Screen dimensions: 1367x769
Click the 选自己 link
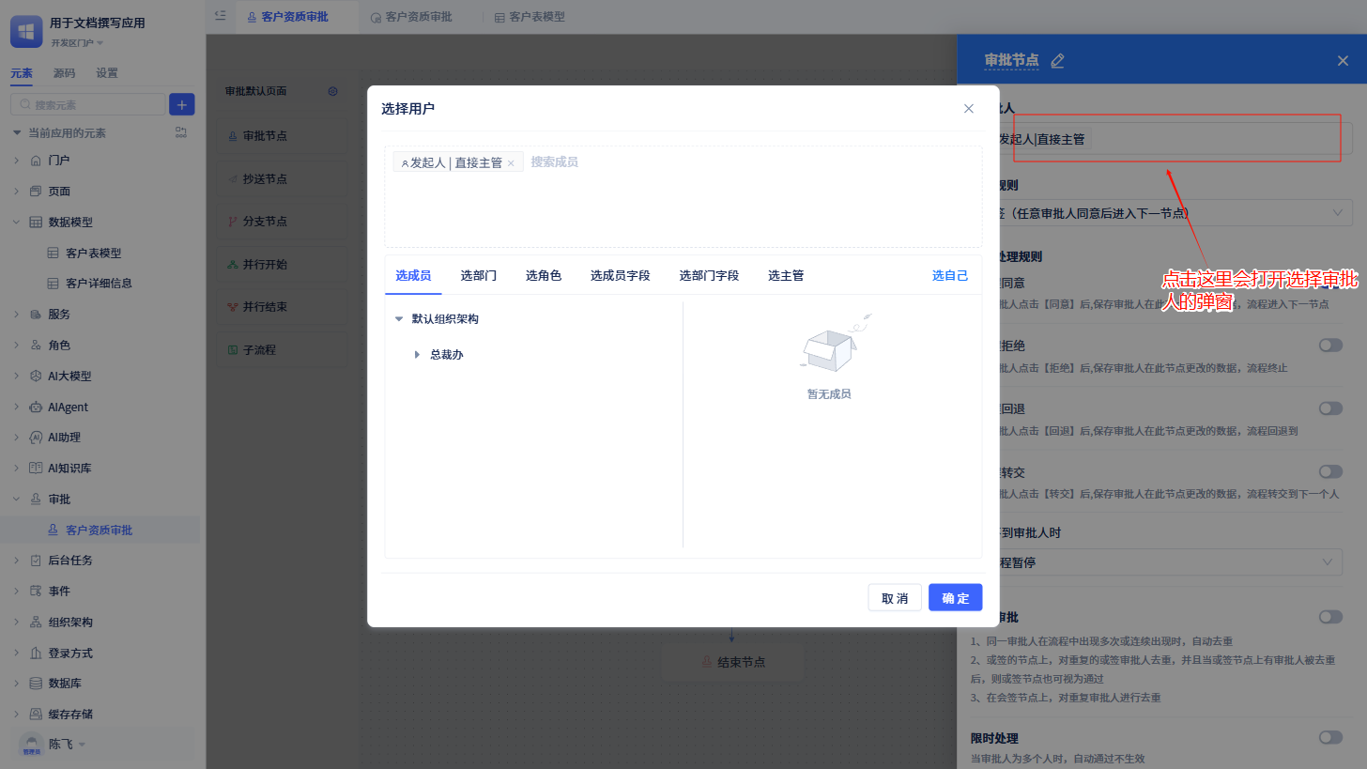(x=950, y=275)
